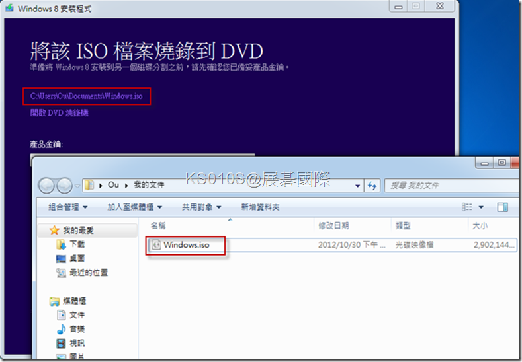Sort by the 名稱 column header
This screenshot has width=522, height=362.
[158, 226]
